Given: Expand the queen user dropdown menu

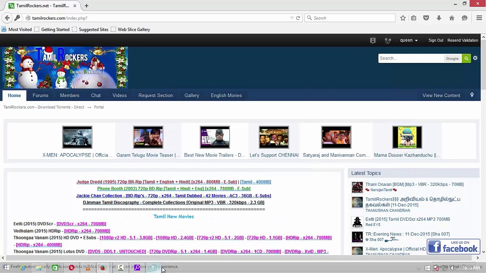Looking at the screenshot, I should [409, 40].
